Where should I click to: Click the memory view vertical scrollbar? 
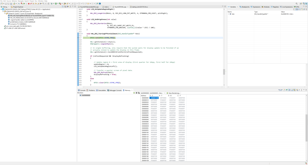307,128
